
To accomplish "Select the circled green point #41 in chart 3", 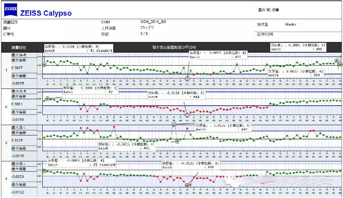I will tap(177, 141).
